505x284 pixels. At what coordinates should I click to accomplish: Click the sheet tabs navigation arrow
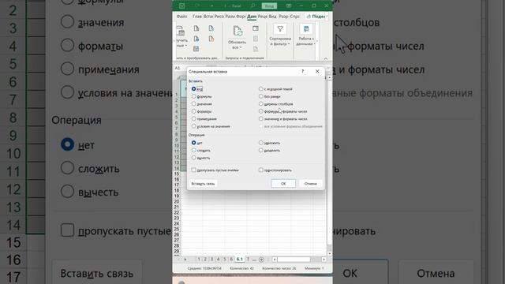point(185,260)
